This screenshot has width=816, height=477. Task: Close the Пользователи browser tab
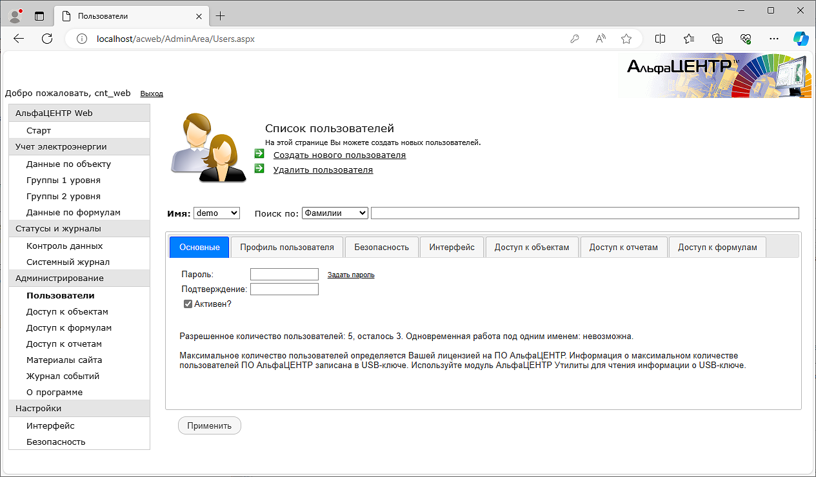pos(199,15)
